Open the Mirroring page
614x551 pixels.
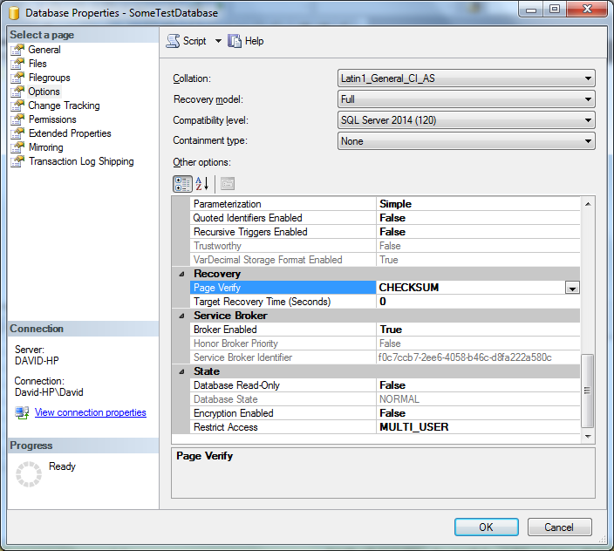pyautogui.click(x=46, y=147)
